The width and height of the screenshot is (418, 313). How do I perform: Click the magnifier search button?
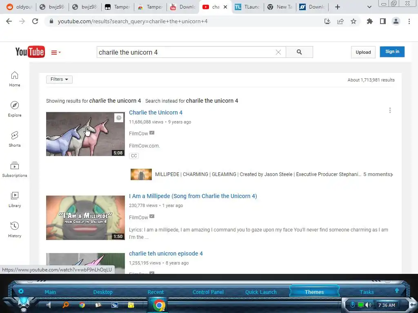299,52
